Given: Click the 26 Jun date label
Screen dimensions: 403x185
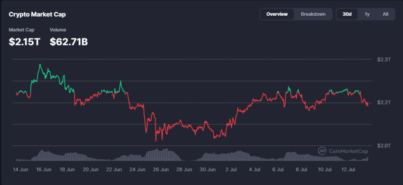Looking at the screenshot, I should (161, 169).
